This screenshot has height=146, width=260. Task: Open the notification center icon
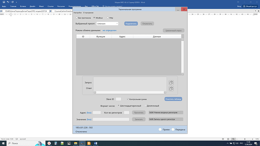tap(256, 143)
